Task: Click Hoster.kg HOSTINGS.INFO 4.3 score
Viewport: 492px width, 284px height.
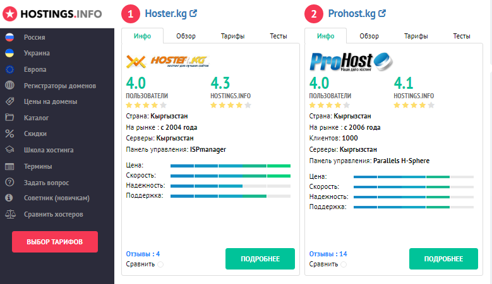Action: coord(220,83)
